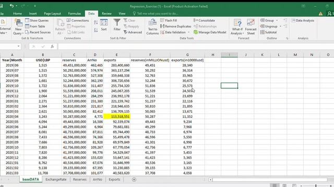Click the warning alert icon
This screenshot has width=334, height=187.
click(320, 14)
